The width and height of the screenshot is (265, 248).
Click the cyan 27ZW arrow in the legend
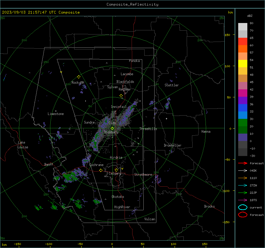tap(243, 185)
